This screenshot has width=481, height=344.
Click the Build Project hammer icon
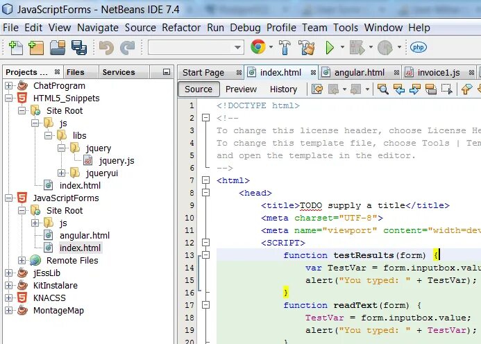click(285, 48)
